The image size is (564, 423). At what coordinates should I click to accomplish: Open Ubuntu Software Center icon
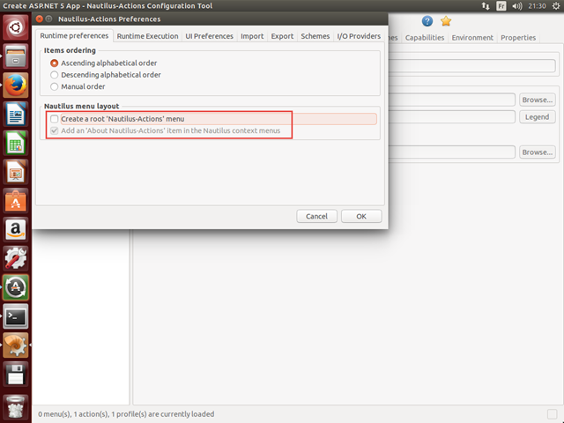click(x=16, y=201)
